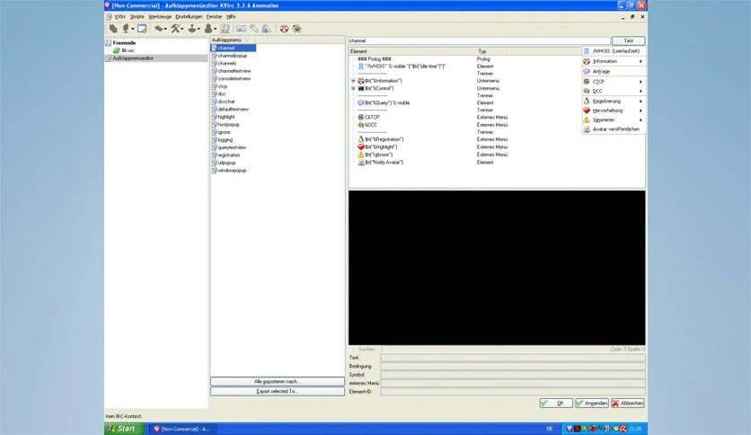Image resolution: width=751 pixels, height=435 pixels.
Task: Click the Test button
Action: click(x=628, y=40)
